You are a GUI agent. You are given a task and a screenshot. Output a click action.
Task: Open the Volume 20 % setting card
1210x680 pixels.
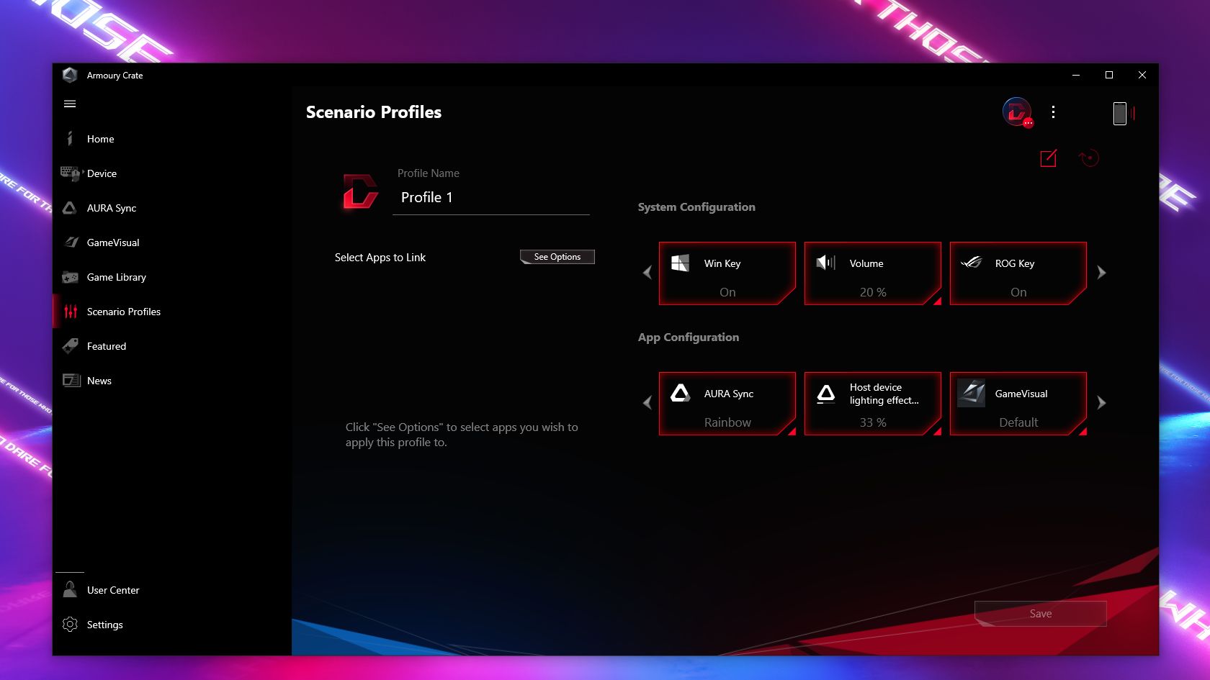(x=873, y=273)
